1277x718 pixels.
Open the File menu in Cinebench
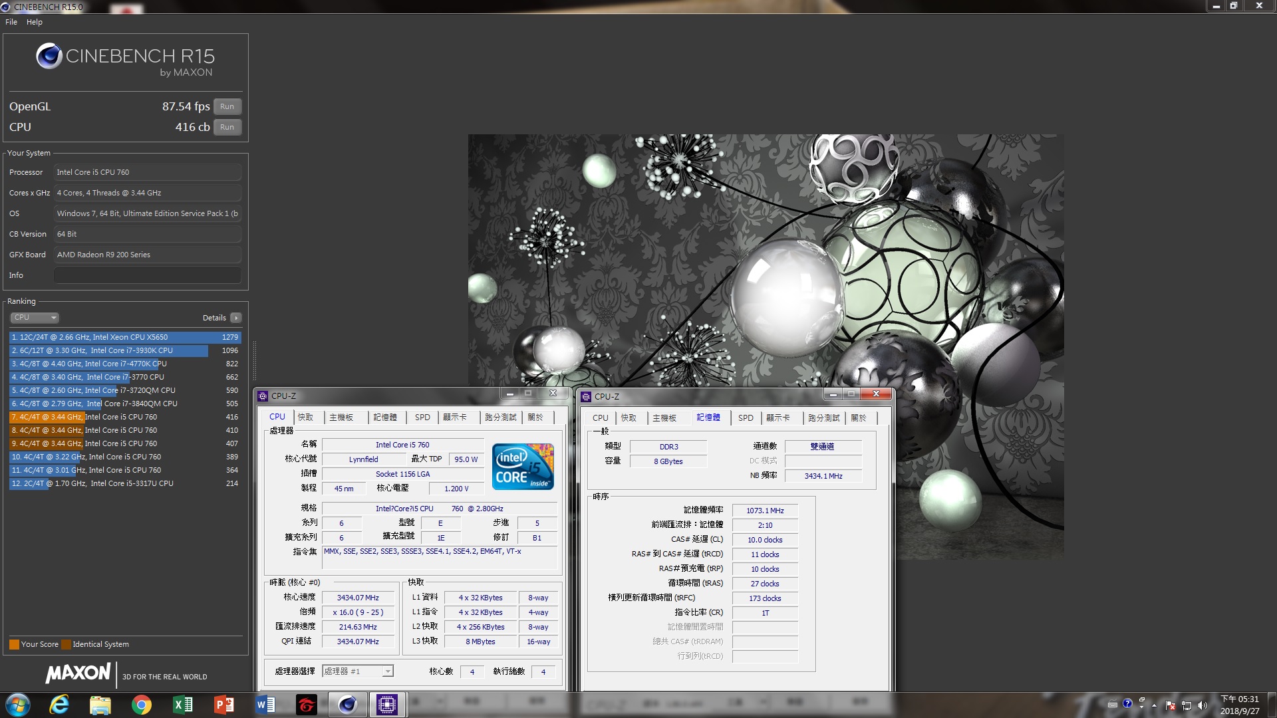coord(11,22)
